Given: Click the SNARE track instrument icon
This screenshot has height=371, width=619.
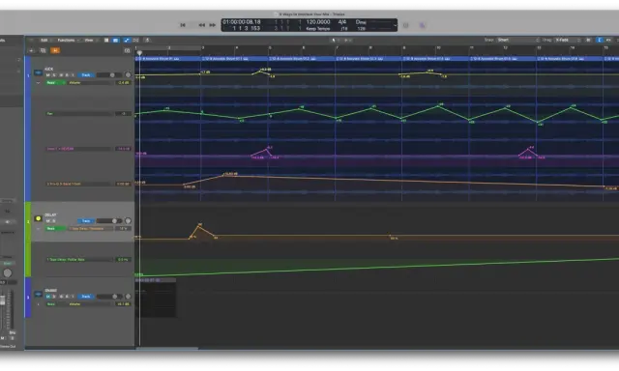Looking at the screenshot, I should click(x=38, y=294).
